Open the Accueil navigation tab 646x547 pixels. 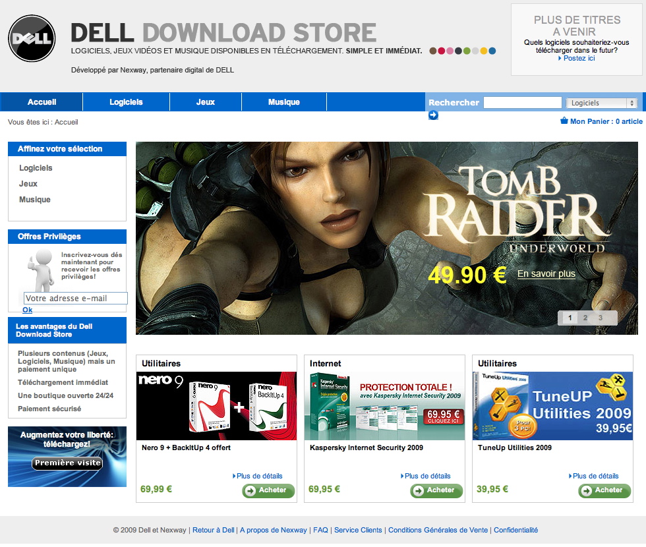click(x=42, y=101)
